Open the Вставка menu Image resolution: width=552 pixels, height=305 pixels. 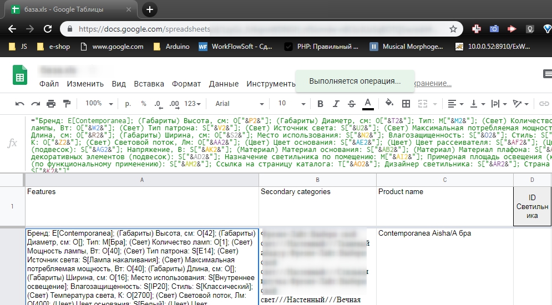tap(149, 84)
